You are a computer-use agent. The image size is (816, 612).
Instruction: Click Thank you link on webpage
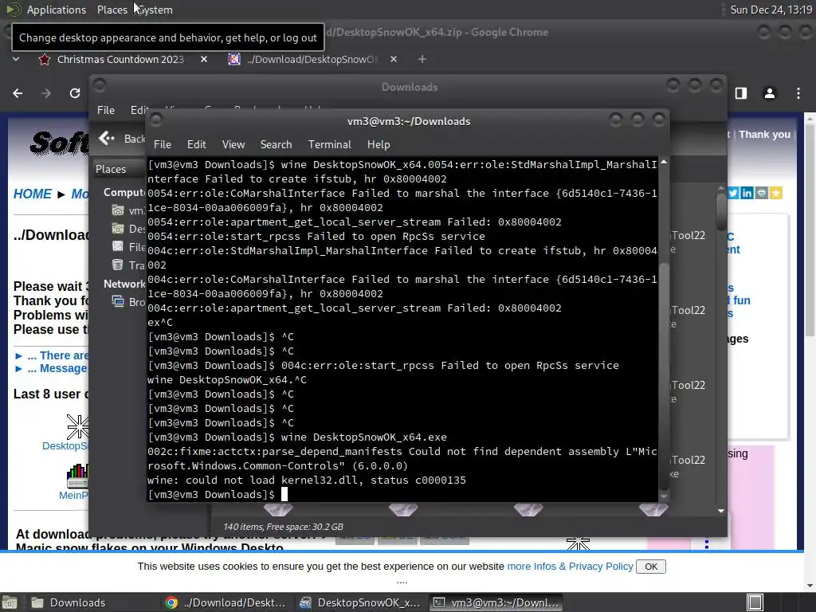(x=764, y=134)
